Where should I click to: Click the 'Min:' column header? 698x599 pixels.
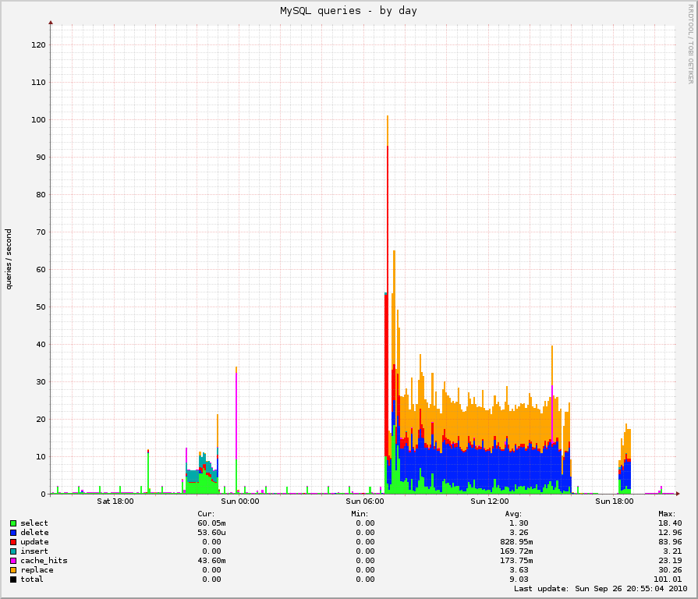click(360, 514)
